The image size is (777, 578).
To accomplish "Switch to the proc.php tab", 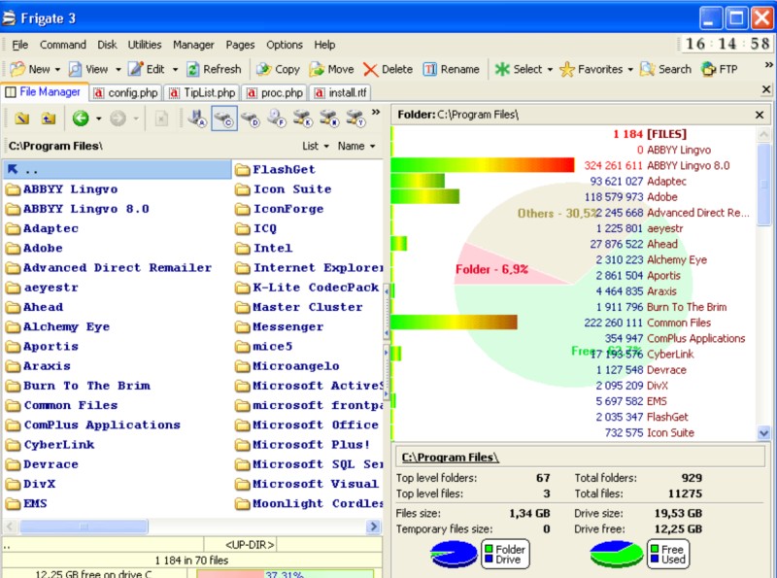I will click(x=275, y=92).
